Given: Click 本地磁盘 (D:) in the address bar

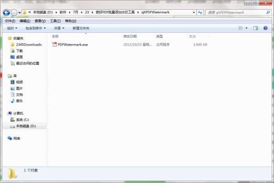Looking at the screenshot, I should pos(43,12).
